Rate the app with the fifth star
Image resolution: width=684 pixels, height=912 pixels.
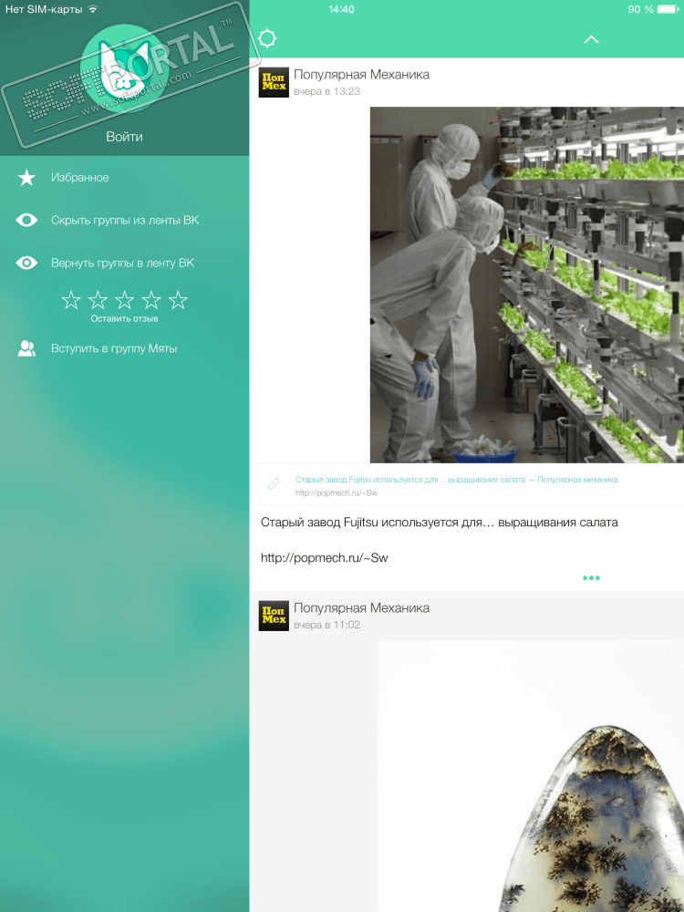tap(178, 300)
